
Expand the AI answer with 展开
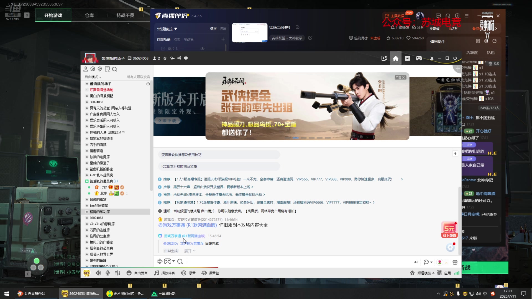190,251
